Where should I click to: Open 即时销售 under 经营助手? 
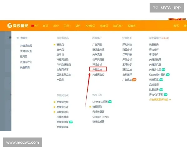(x=127, y=45)
